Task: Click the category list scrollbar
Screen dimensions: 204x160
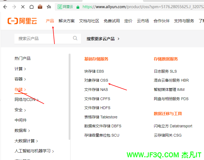Action: [70, 95]
